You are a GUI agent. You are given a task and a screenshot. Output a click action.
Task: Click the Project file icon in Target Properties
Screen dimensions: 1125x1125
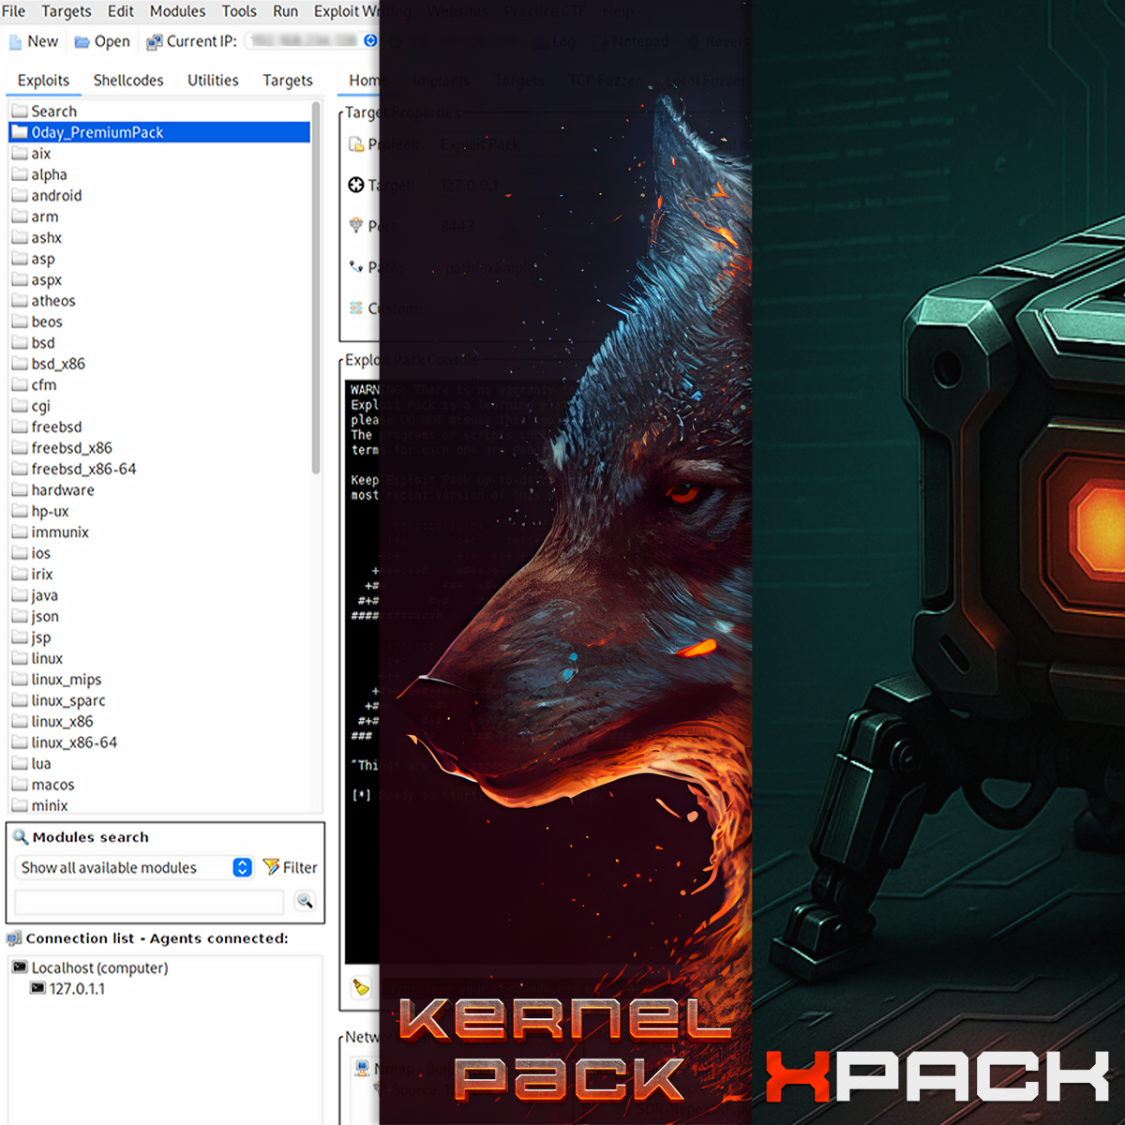[x=357, y=143]
